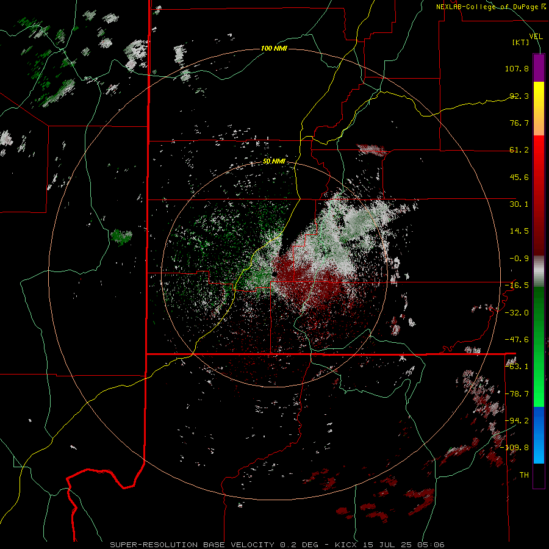Select the 14.5 scale value
The width and height of the screenshot is (549, 549).
click(x=519, y=231)
